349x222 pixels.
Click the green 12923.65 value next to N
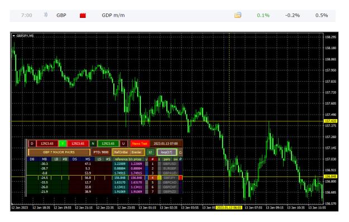[108, 144]
